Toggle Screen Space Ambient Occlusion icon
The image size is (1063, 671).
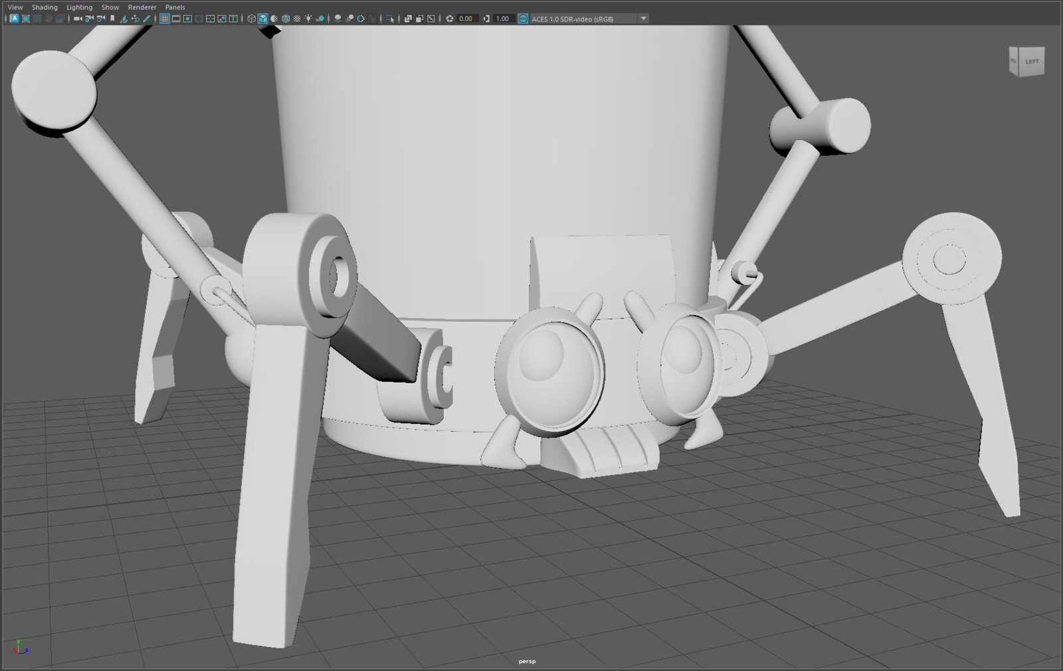click(338, 19)
